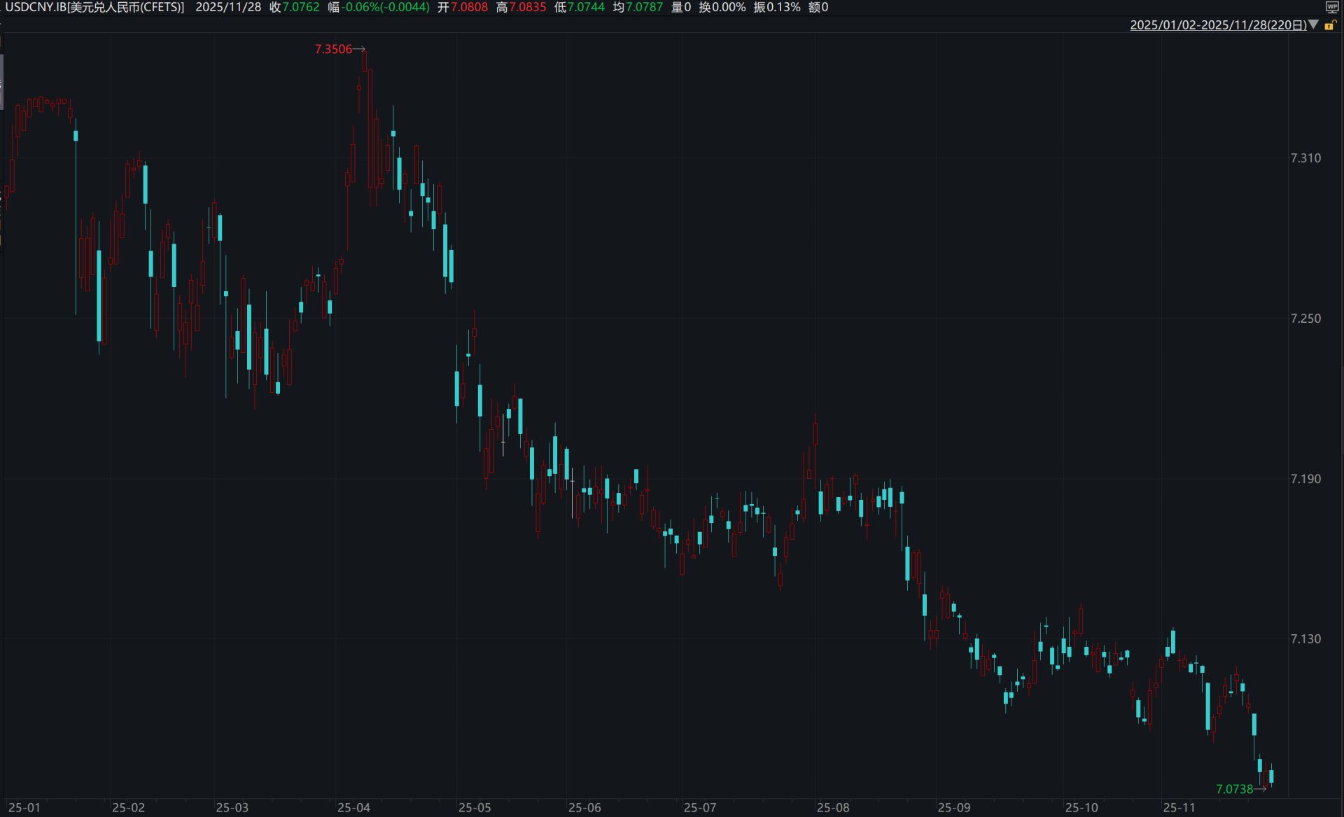Click the gray scrollbar handle on left edge
The height and width of the screenshot is (817, 1344).
coord(1,81)
